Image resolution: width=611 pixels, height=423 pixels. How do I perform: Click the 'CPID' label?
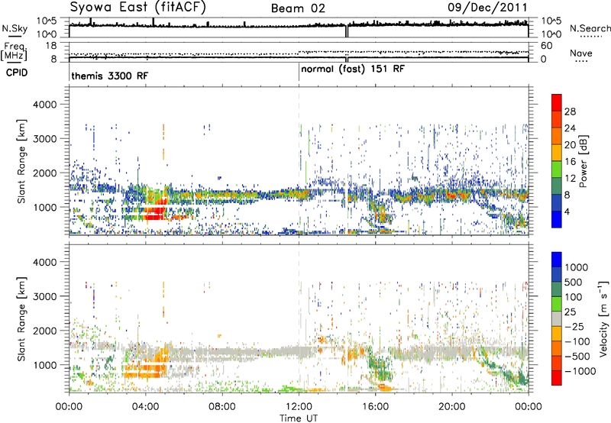tap(17, 73)
